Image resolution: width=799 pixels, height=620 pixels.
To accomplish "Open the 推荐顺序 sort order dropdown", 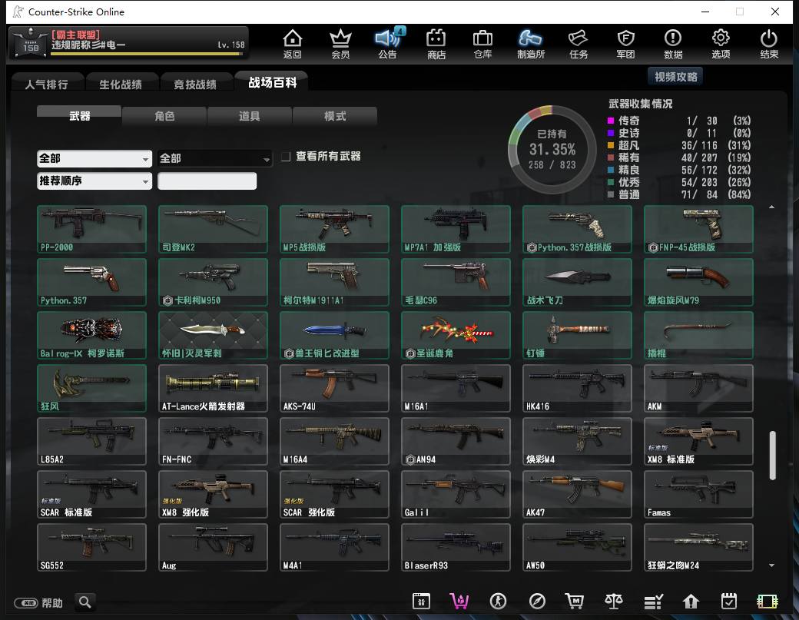I will 94,181.
